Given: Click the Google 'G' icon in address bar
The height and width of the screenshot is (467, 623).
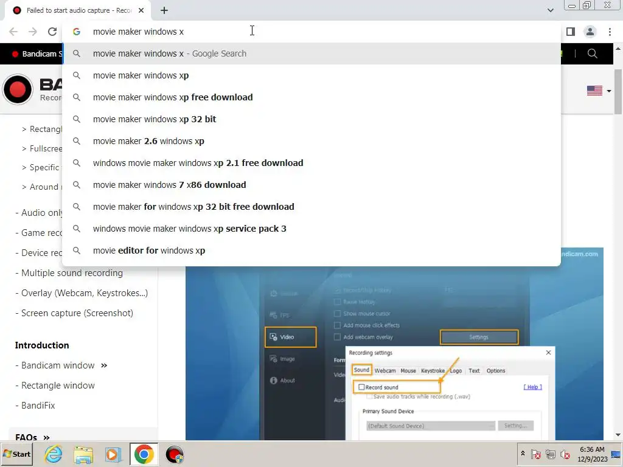Looking at the screenshot, I should click(77, 32).
